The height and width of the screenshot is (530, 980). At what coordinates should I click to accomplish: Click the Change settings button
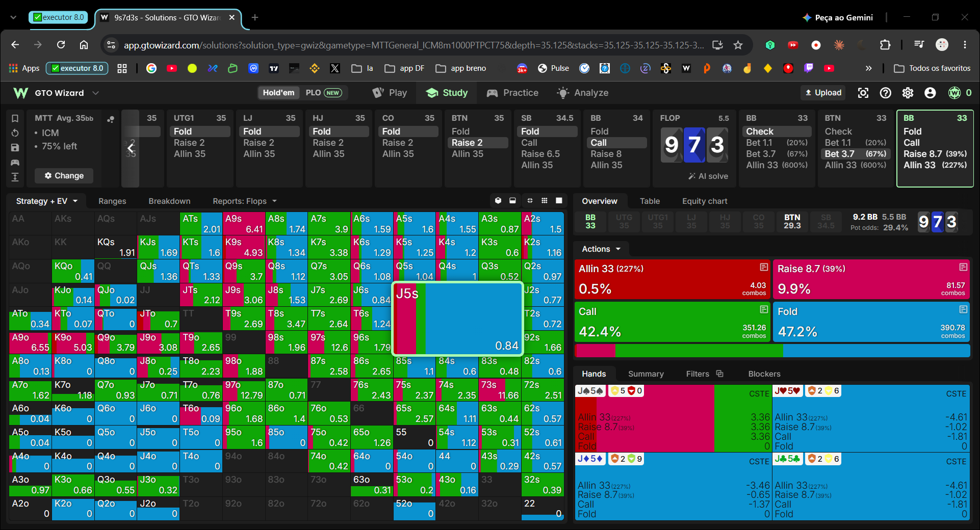click(x=64, y=176)
